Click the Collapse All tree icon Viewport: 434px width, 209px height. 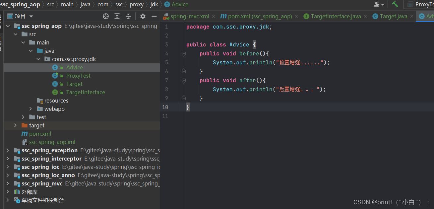[x=128, y=16]
